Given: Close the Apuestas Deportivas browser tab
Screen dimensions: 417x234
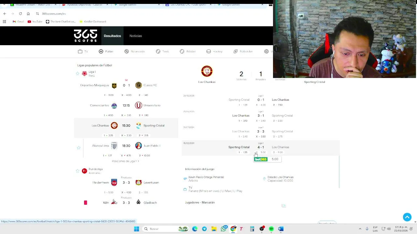Looking at the screenshot, I should click(x=107, y=5).
